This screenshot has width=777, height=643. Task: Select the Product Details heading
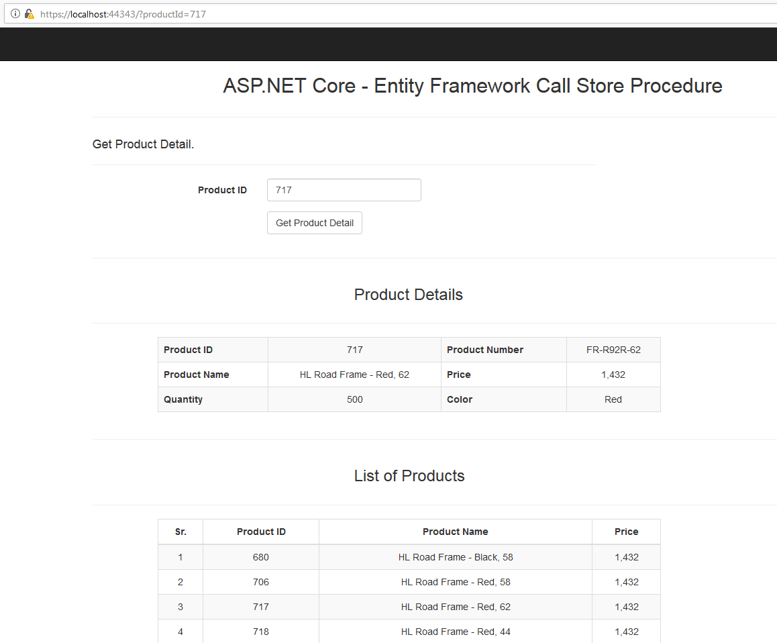408,294
